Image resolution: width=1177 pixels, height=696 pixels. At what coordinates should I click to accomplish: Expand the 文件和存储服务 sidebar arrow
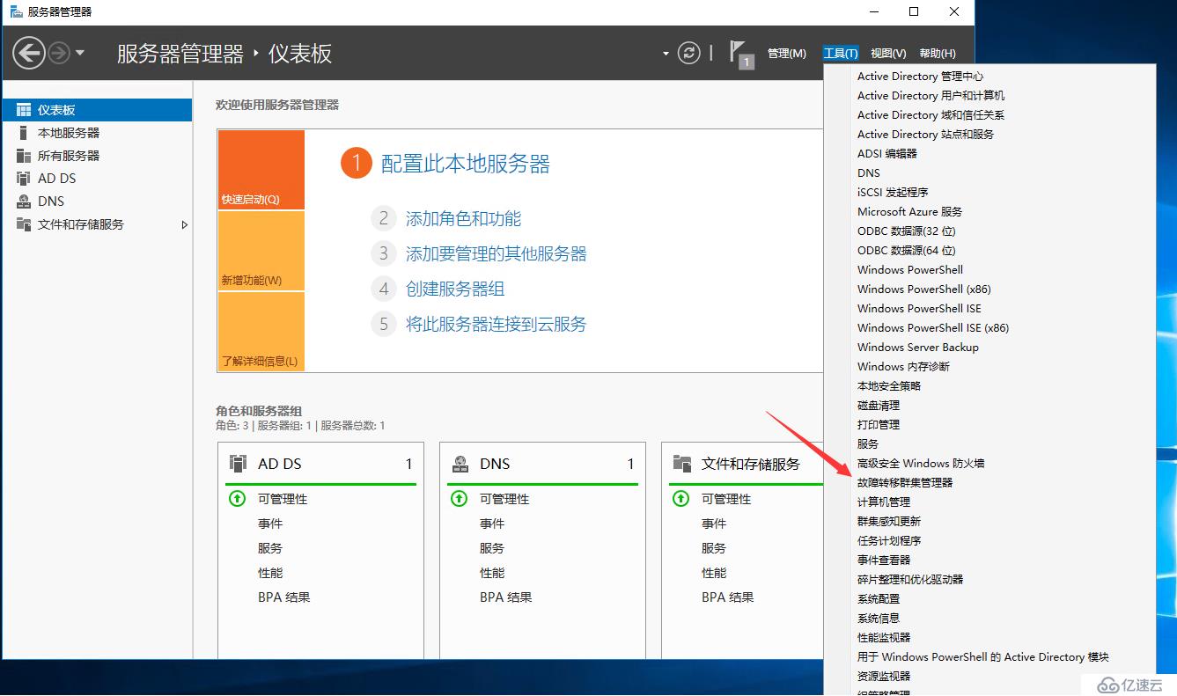[184, 224]
